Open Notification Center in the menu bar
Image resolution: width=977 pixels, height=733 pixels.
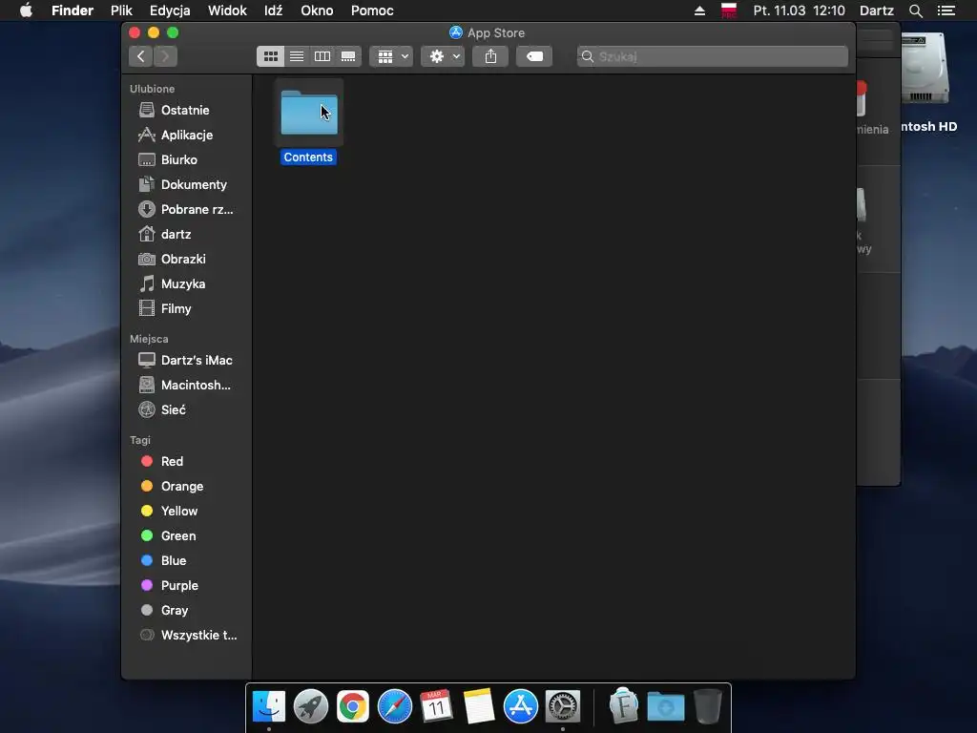(x=946, y=10)
